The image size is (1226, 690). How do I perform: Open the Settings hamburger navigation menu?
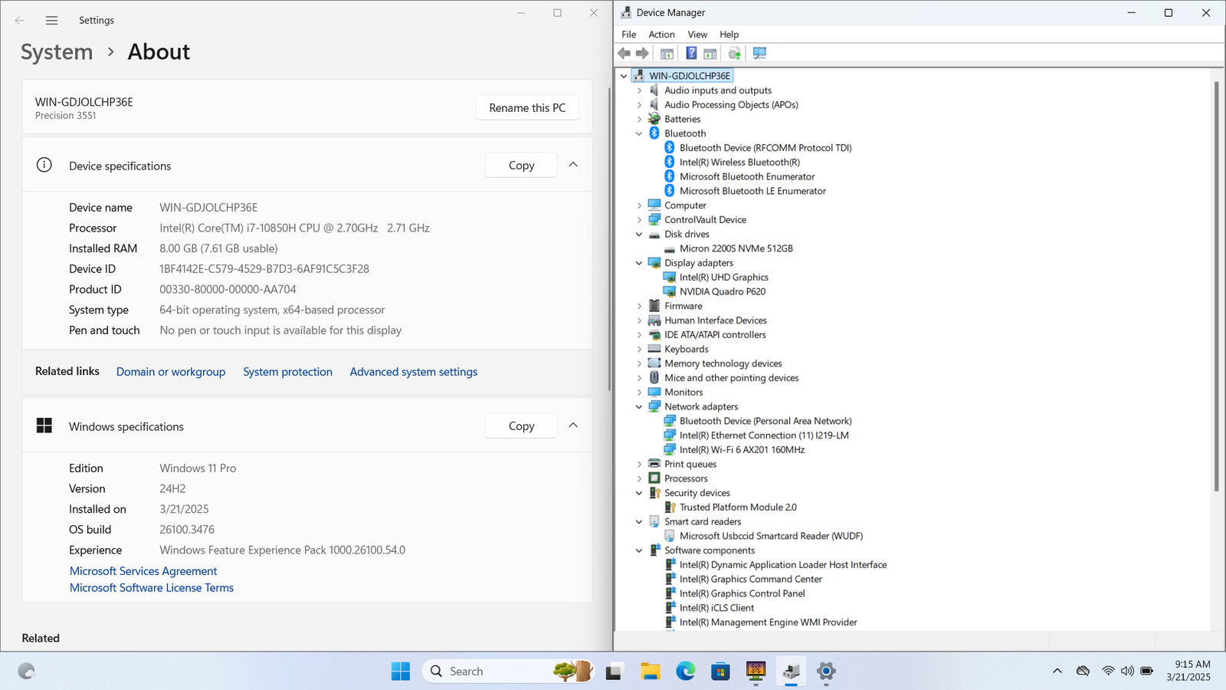[51, 21]
